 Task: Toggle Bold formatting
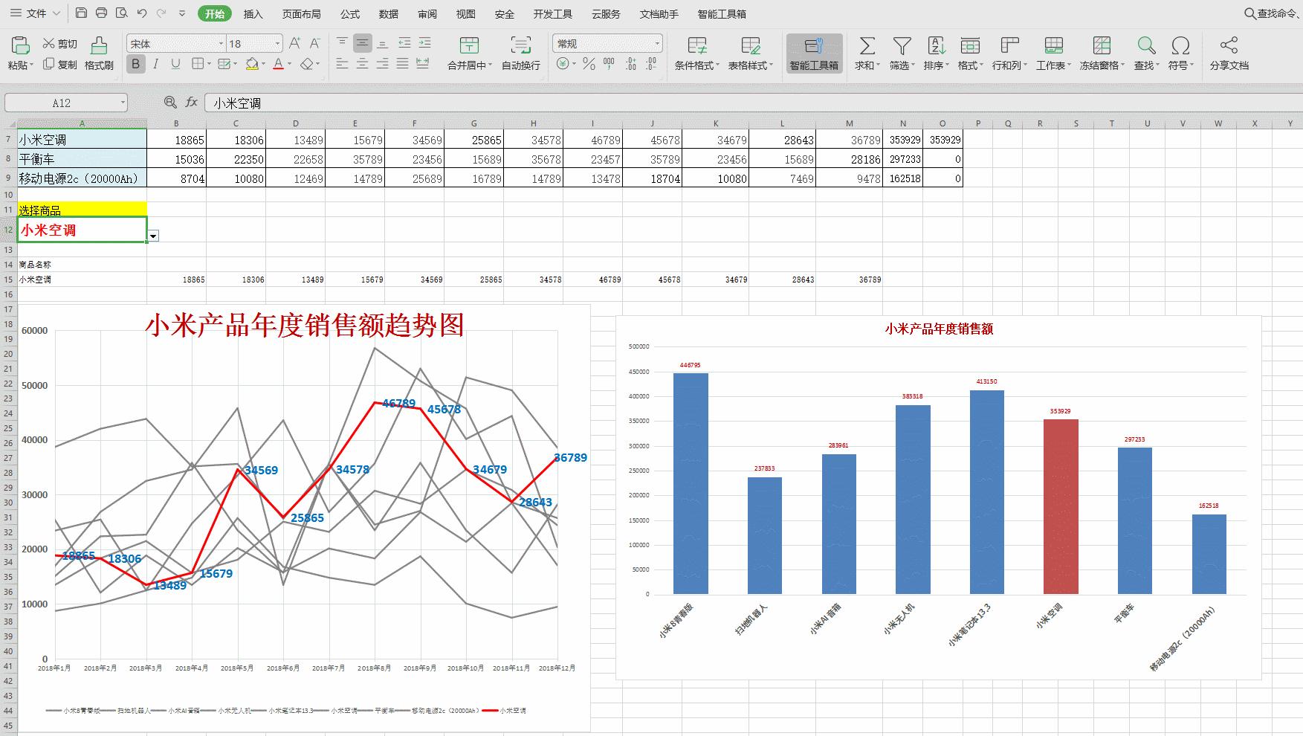135,65
